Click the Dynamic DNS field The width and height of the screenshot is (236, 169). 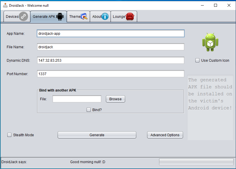pos(111,60)
